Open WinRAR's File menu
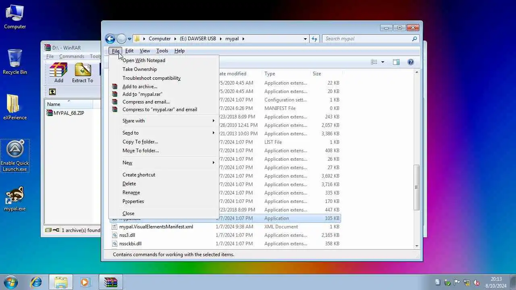 click(x=50, y=56)
